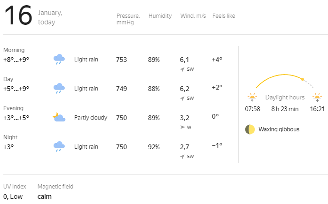This screenshot has width=328, height=204.
Task: Click the Evening Partly cloudy text
Action: click(91, 118)
